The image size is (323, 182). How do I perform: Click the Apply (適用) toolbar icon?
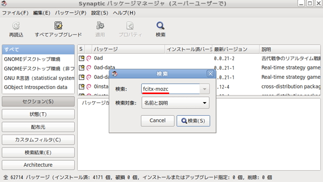100,26
